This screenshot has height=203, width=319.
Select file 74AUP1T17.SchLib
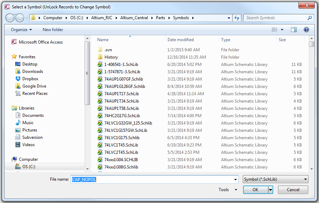[121, 93]
